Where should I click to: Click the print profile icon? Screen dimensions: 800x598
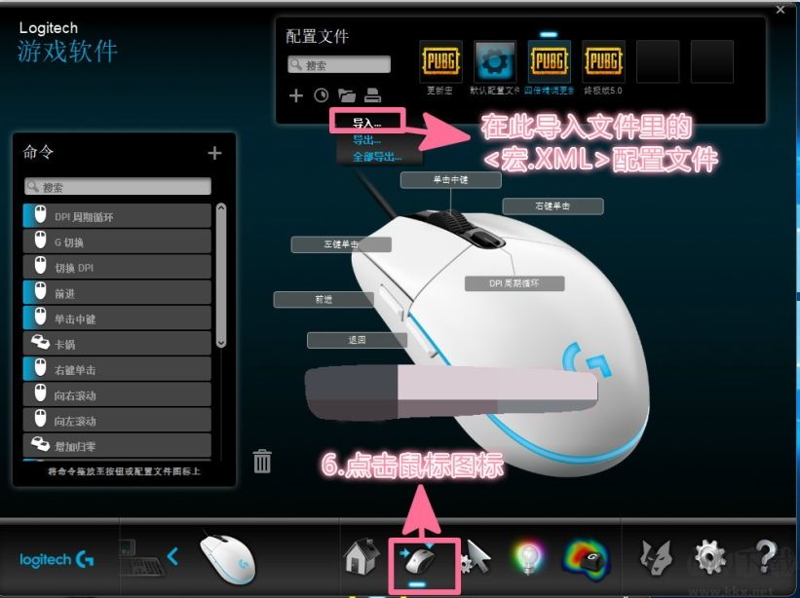(372, 95)
